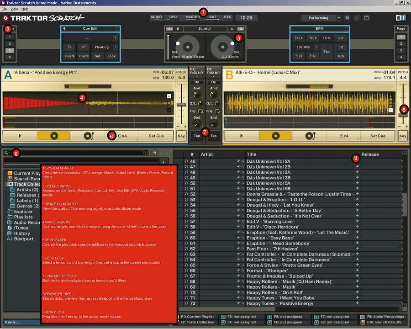Zoom out Deck B waveform with minus
This screenshot has width=411, height=329.
(x=390, y=110)
